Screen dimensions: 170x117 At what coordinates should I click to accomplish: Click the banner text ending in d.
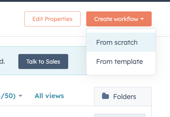(x=2, y=61)
